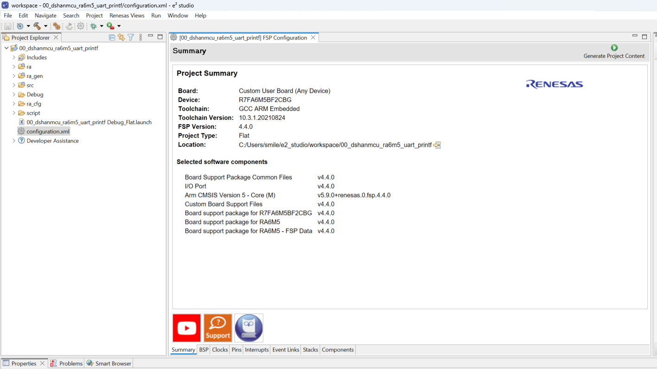The image size is (657, 369).
Task: Open the orange Support icon
Action: click(218, 328)
